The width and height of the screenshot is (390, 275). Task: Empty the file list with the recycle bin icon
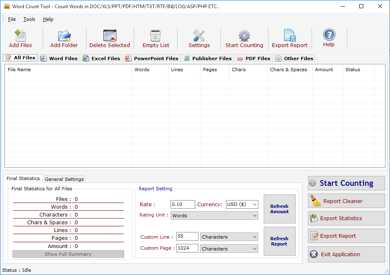156,36
